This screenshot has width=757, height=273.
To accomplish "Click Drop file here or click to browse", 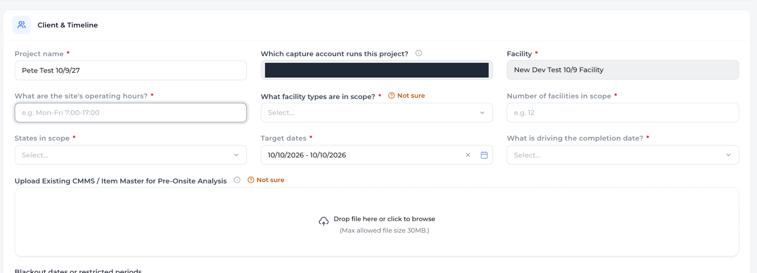I will 384,219.
